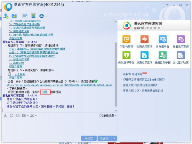Screen dimensions: 192x144
Task: Expand the screenshot options dropdown arrow
Action: 36,116
